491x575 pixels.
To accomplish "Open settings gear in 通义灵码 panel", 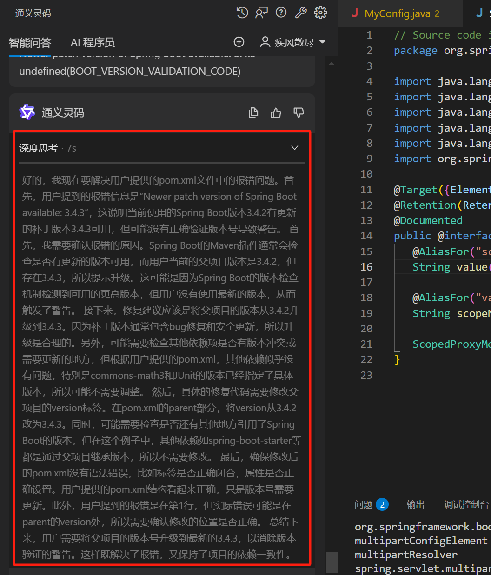I will (320, 13).
